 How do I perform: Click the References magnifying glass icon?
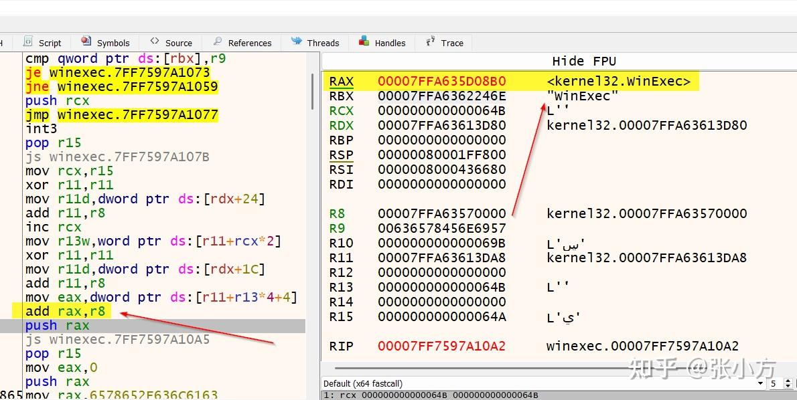click(218, 42)
